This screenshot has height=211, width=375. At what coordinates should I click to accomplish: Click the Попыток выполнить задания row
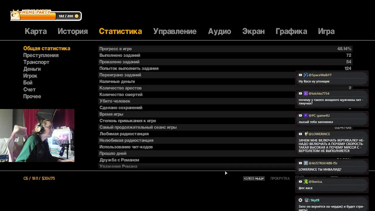(x=225, y=68)
